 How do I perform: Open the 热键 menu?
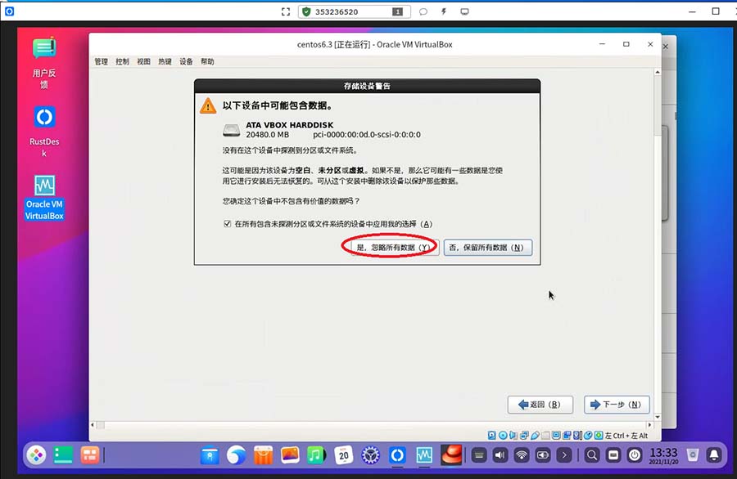coord(165,61)
